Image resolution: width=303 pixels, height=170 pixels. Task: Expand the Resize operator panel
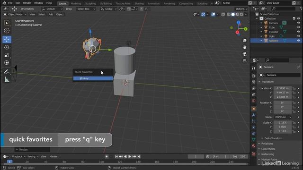coord(32,150)
